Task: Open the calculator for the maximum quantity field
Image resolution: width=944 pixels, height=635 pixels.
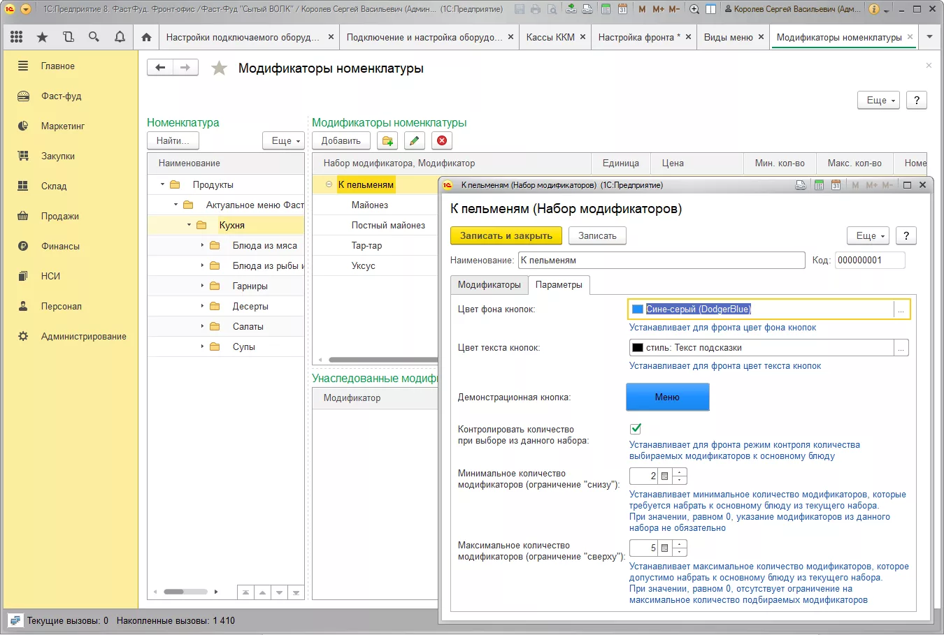Action: [665, 548]
